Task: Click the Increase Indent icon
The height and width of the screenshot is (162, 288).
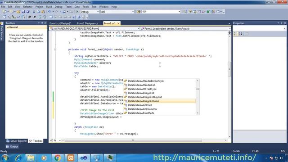Action: coord(34,17)
